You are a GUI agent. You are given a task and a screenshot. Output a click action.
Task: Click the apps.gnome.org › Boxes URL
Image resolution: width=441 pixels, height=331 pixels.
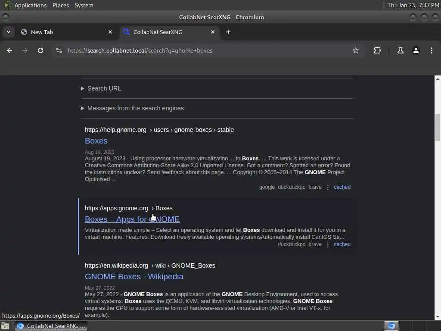(128, 208)
